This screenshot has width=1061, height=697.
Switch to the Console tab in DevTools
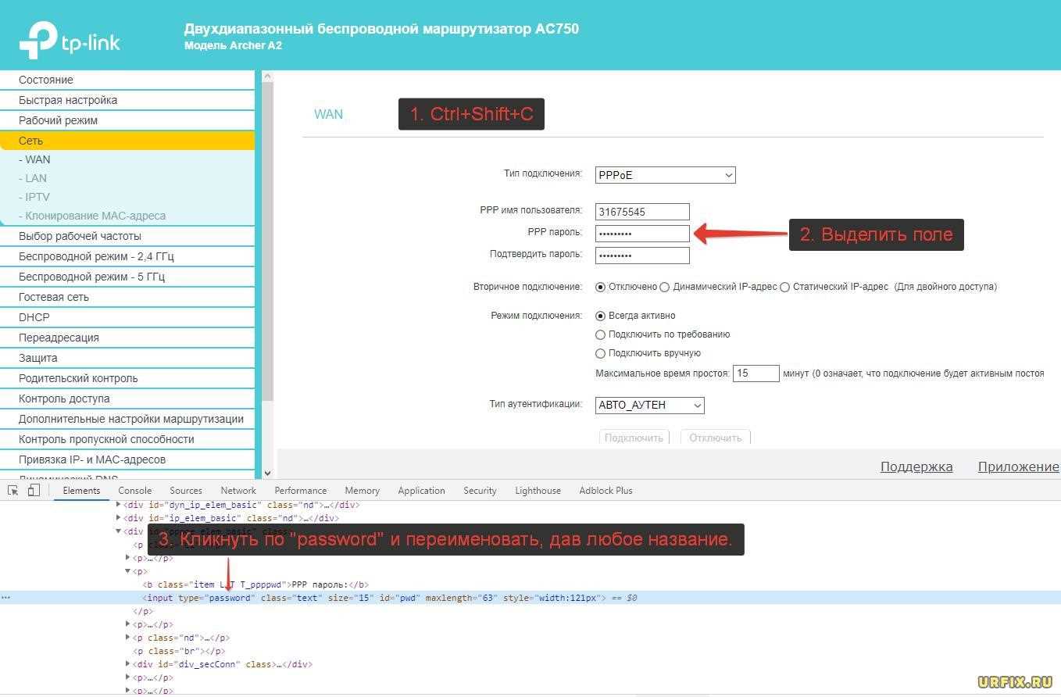[134, 491]
